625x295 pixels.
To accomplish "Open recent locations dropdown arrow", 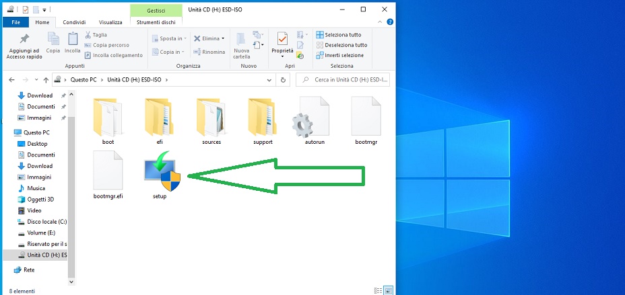I will click(36, 80).
